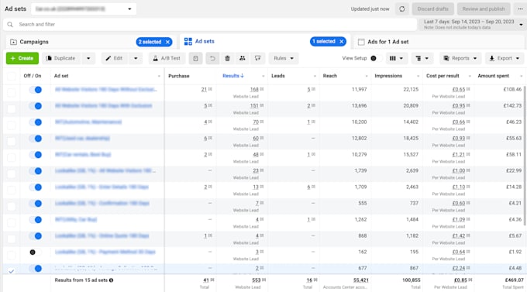527x292 pixels.
Task: Click the green Create button
Action: [22, 58]
